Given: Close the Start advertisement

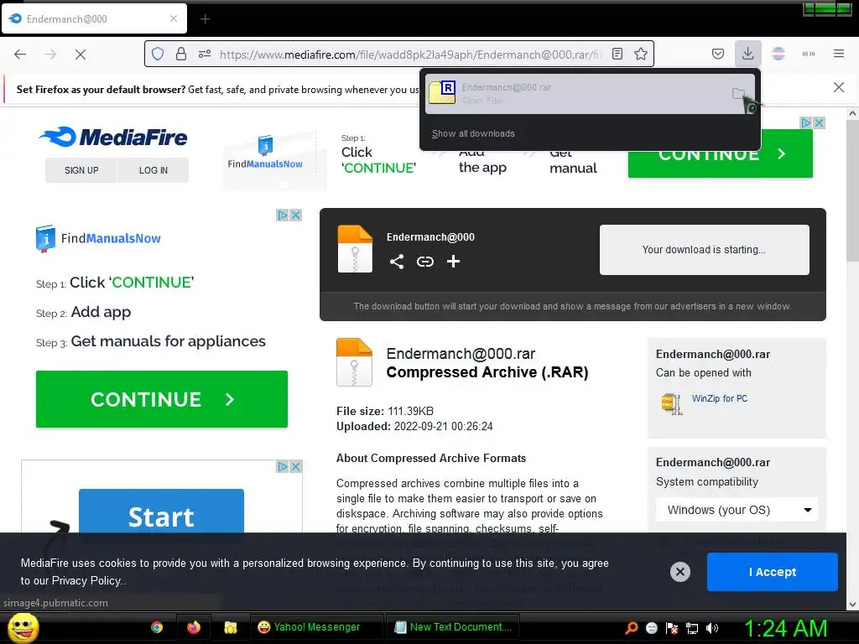Looking at the screenshot, I should pyautogui.click(x=296, y=466).
